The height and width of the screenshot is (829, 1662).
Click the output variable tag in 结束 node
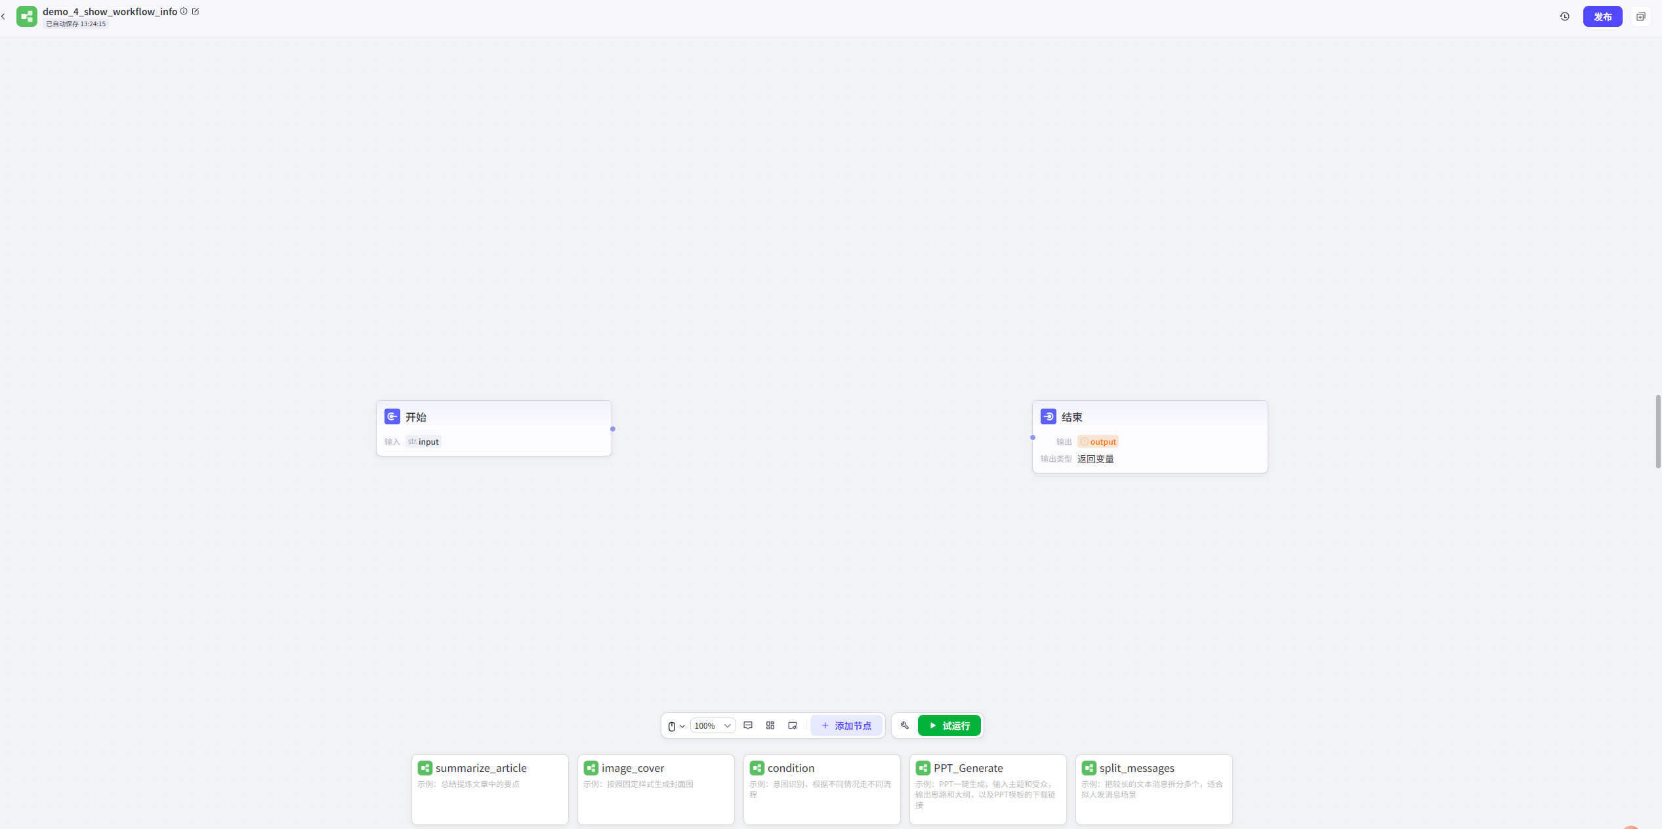tap(1098, 441)
